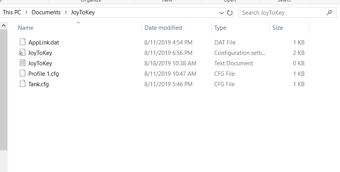Select the Tank.cfg file icon
The image size is (340, 172).
23,83
